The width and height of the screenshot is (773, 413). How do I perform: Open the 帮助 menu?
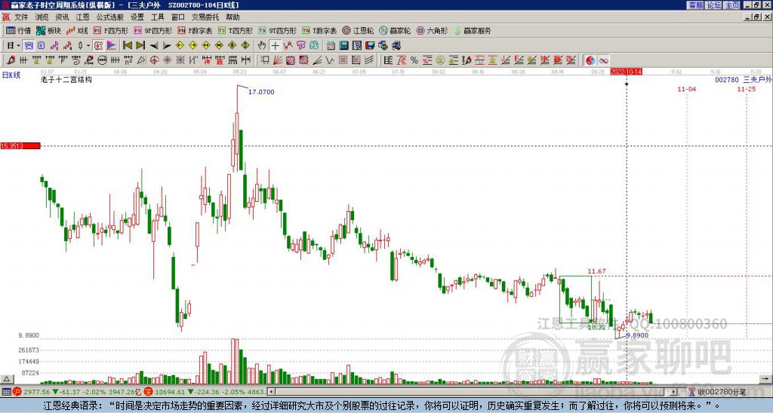233,17
